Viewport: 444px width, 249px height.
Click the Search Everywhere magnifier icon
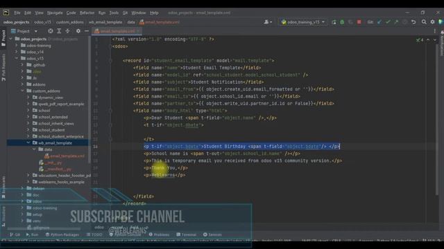pos(424,22)
